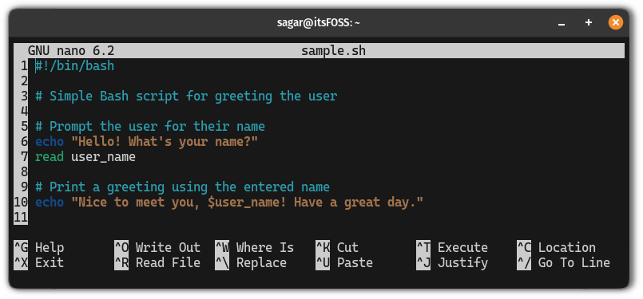This screenshot has width=643, height=299.
Task: Click the echo keyword on line 10
Action: click(x=50, y=203)
